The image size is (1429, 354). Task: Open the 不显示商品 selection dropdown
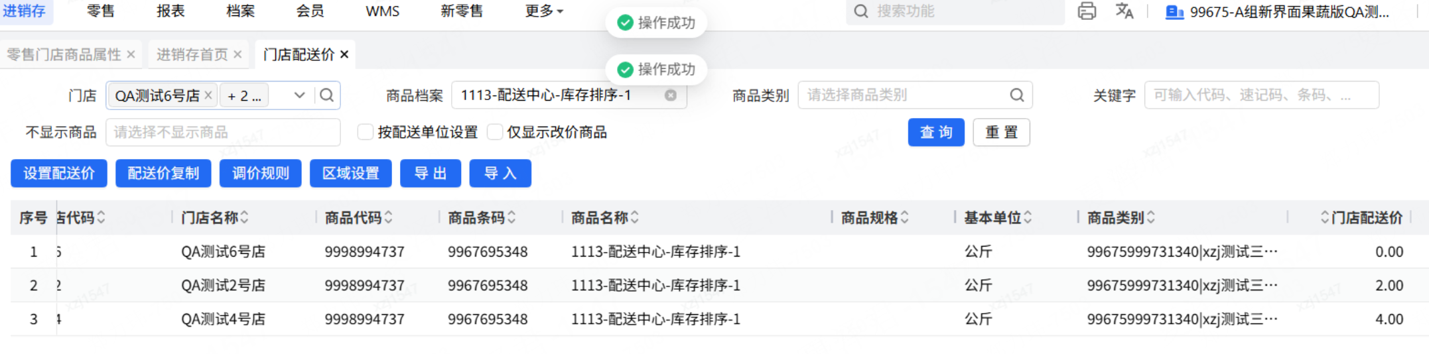click(x=223, y=133)
